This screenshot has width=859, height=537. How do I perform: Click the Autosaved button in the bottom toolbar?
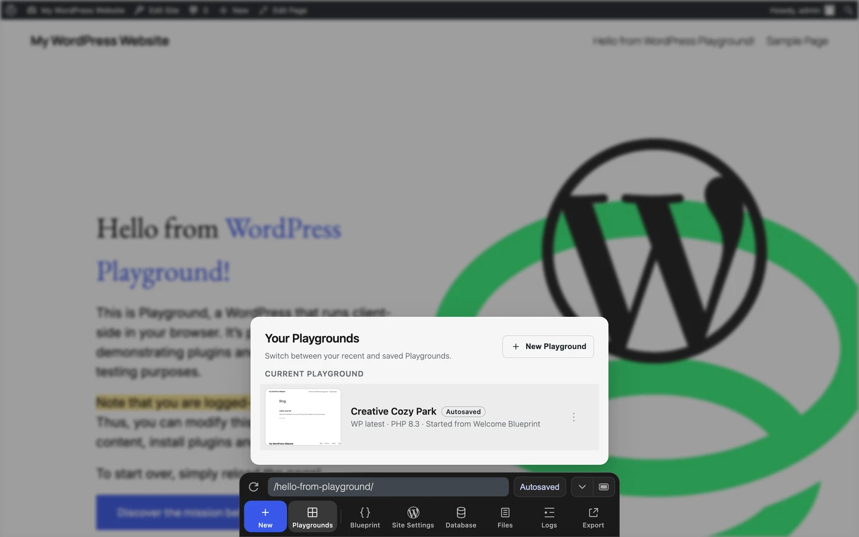click(539, 487)
